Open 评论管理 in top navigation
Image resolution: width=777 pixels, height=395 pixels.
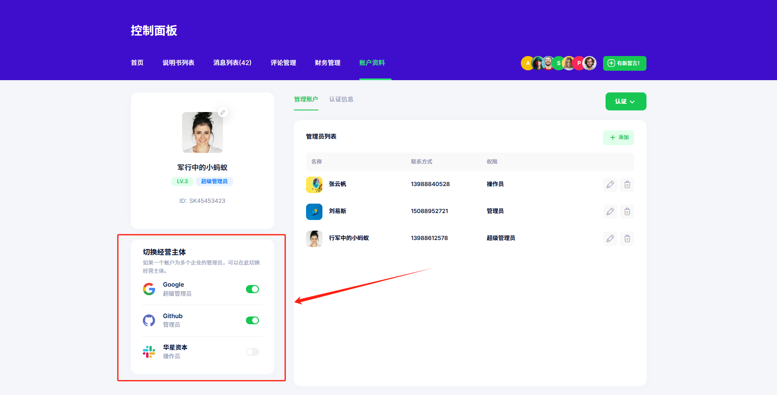tap(283, 63)
